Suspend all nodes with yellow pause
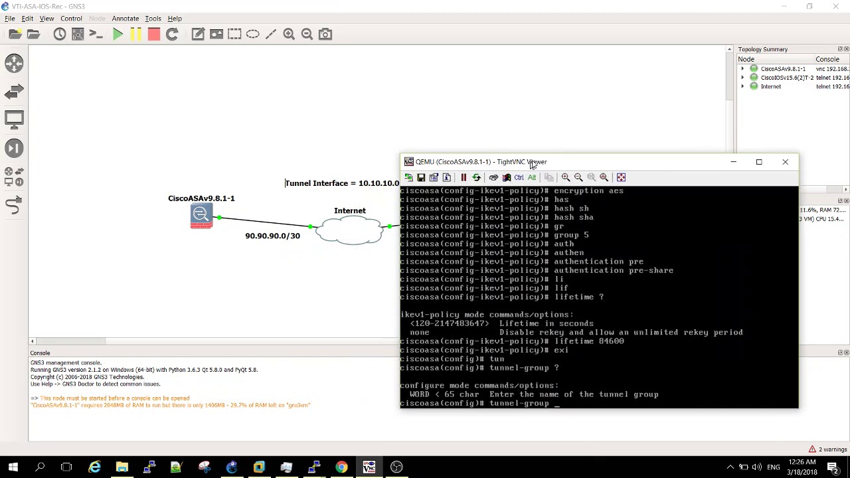This screenshot has height=478, width=850. click(135, 34)
